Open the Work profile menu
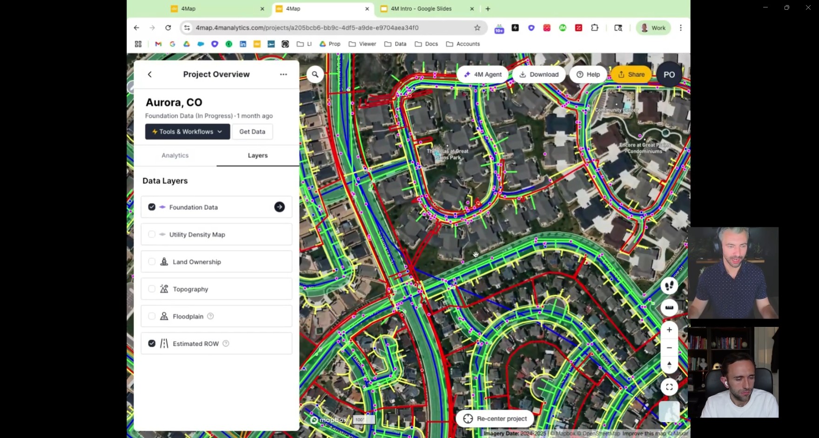The image size is (819, 438). coord(653,28)
